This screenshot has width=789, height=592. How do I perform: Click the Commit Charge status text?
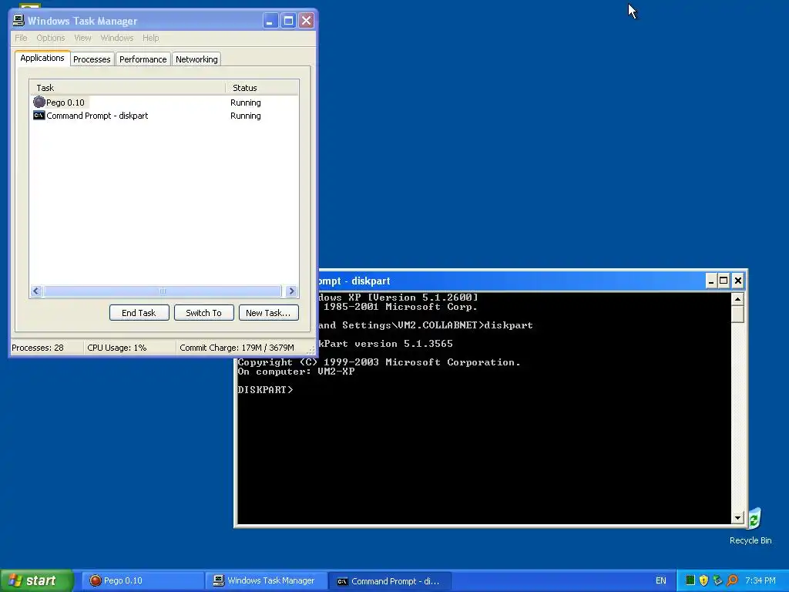click(x=237, y=348)
